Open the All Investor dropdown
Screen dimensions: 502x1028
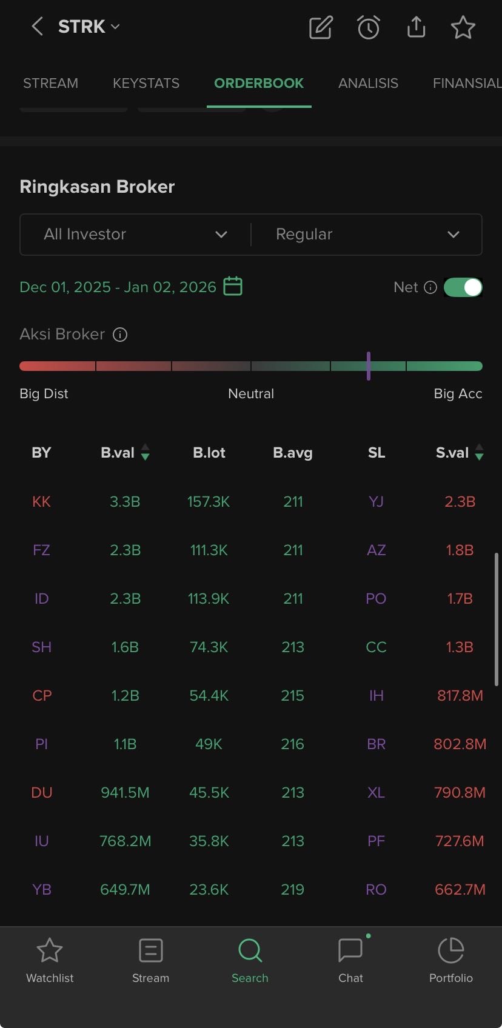[135, 235]
